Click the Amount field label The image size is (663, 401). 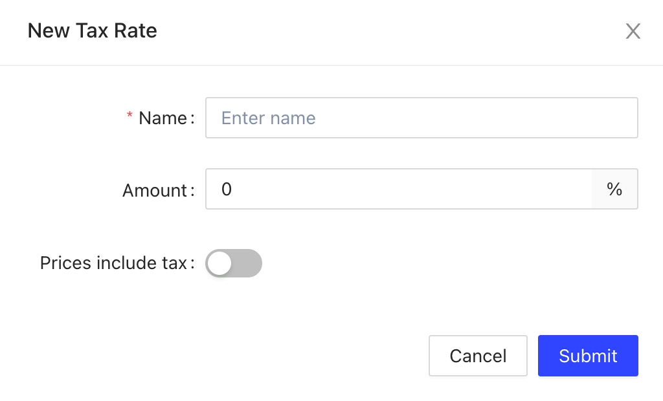click(x=155, y=190)
